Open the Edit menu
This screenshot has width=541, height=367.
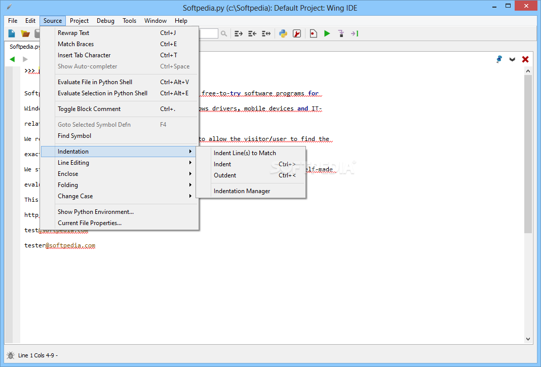pyautogui.click(x=30, y=21)
